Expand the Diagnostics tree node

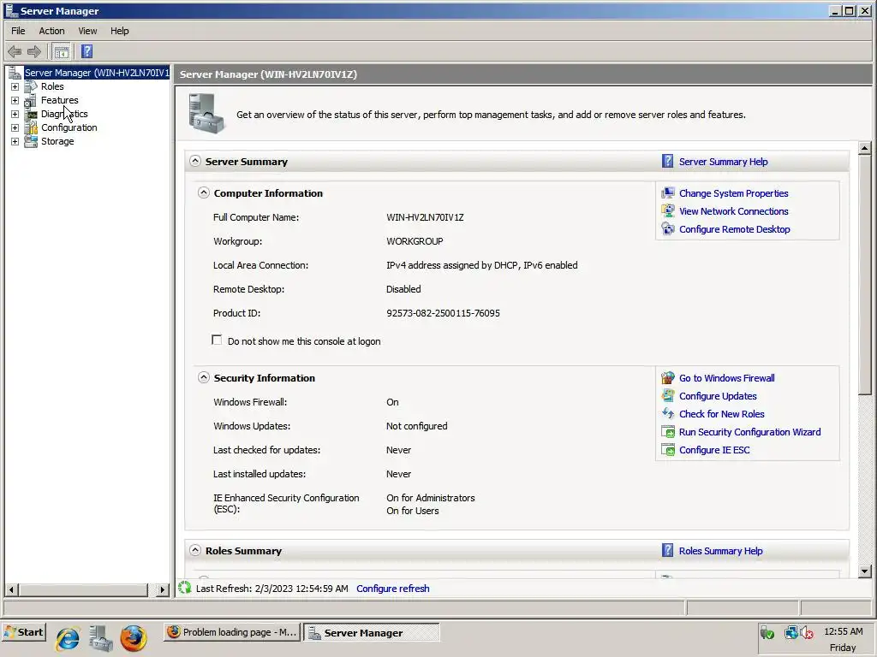click(15, 114)
